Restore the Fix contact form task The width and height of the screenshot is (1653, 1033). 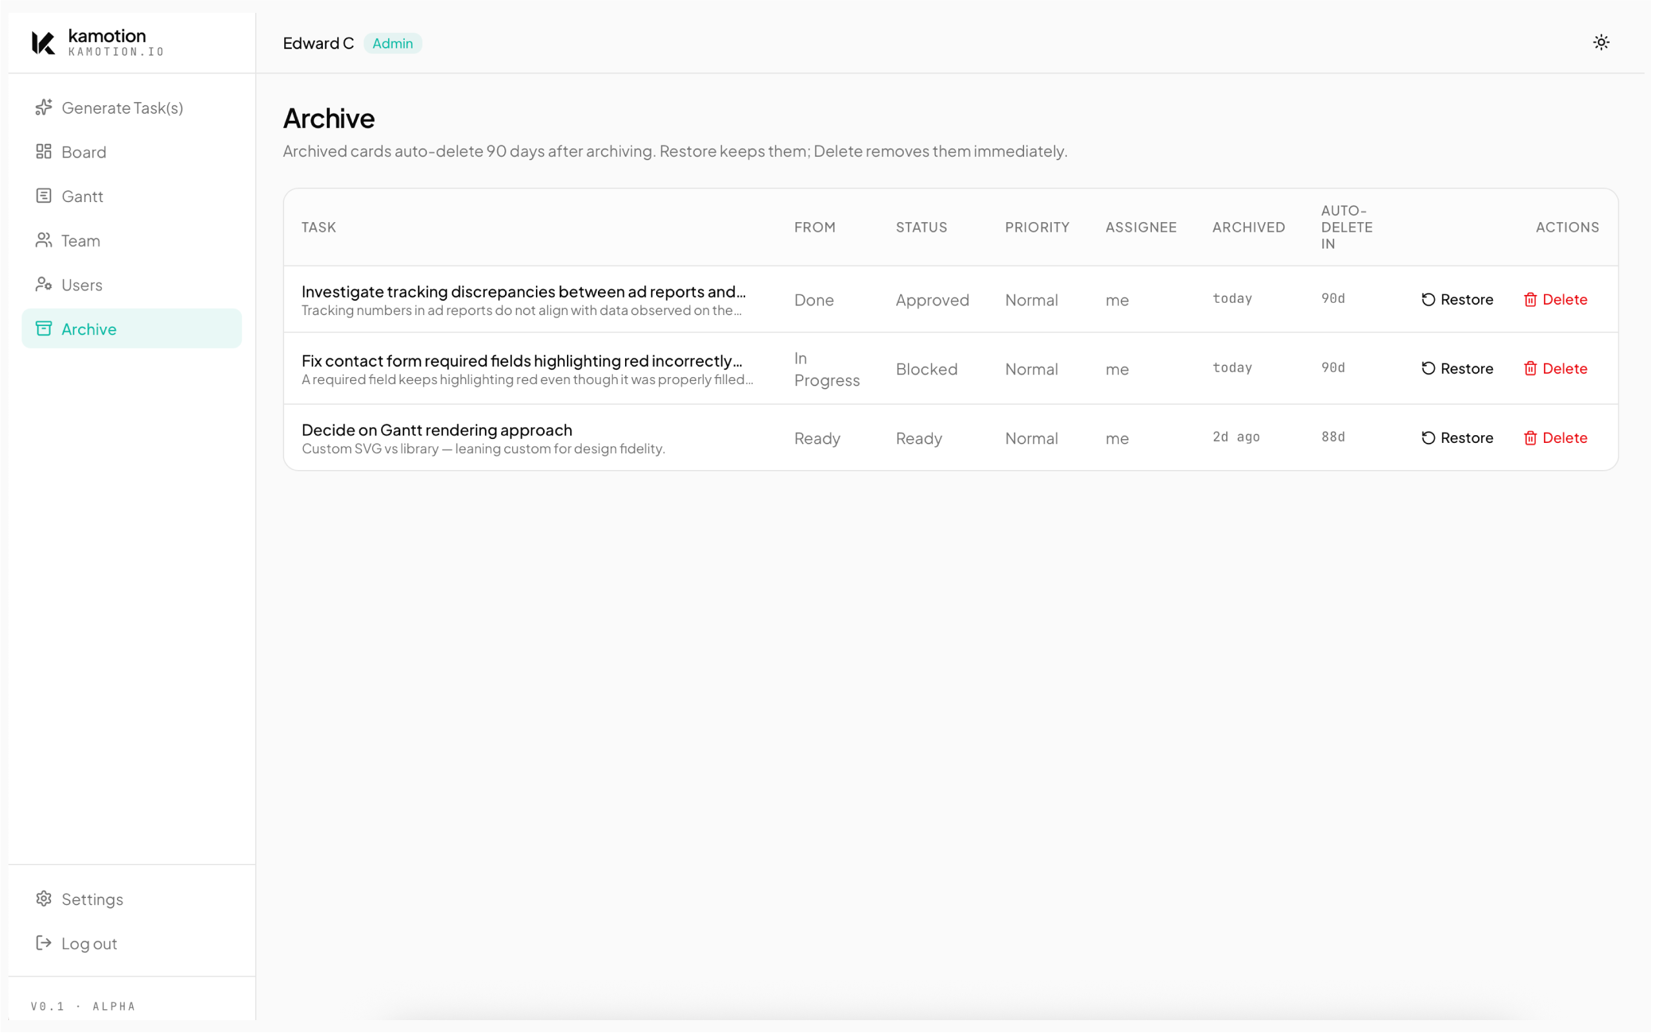1457,368
